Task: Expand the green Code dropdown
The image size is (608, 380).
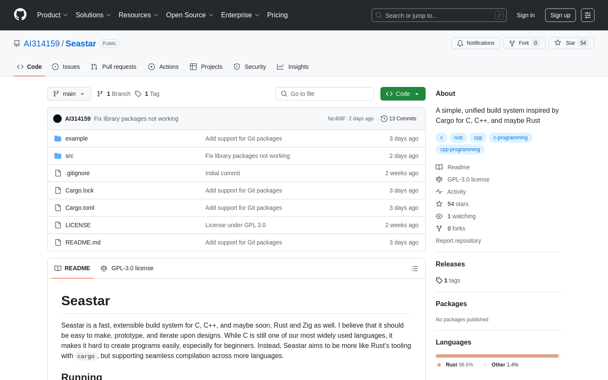Action: pyautogui.click(x=403, y=94)
